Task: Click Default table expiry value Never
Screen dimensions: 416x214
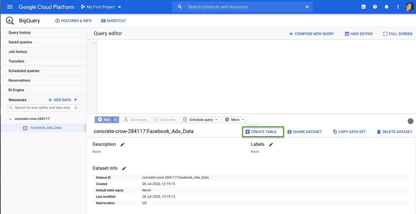Action: click(147, 190)
